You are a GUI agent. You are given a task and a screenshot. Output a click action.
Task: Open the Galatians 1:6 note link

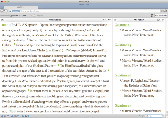123,75
